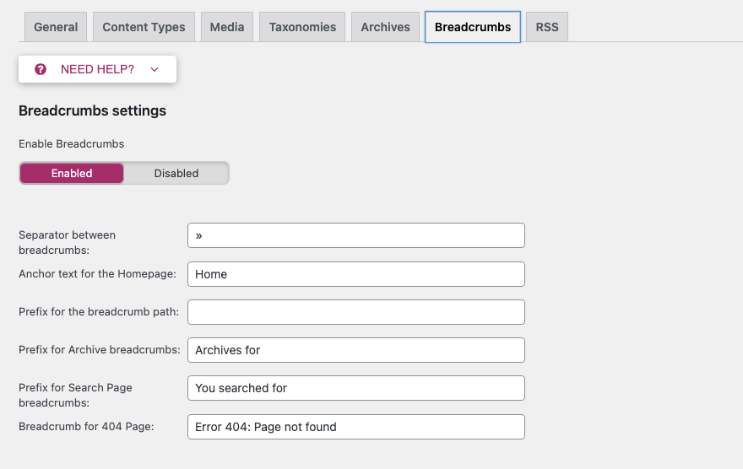Focus the empty breadcrumb path prefix field
743x469 pixels.
(x=355, y=312)
